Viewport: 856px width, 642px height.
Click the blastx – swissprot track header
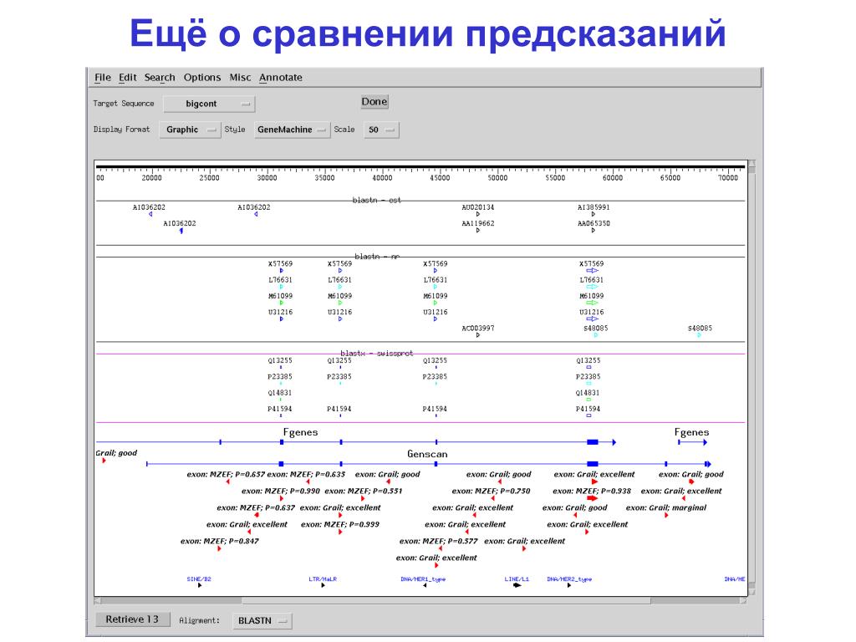377,354
